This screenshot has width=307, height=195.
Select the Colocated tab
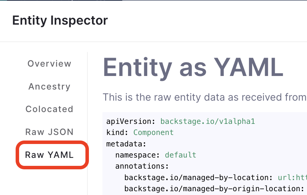click(x=49, y=109)
